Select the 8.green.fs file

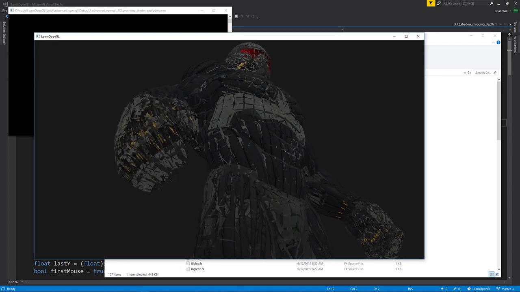tap(197, 269)
